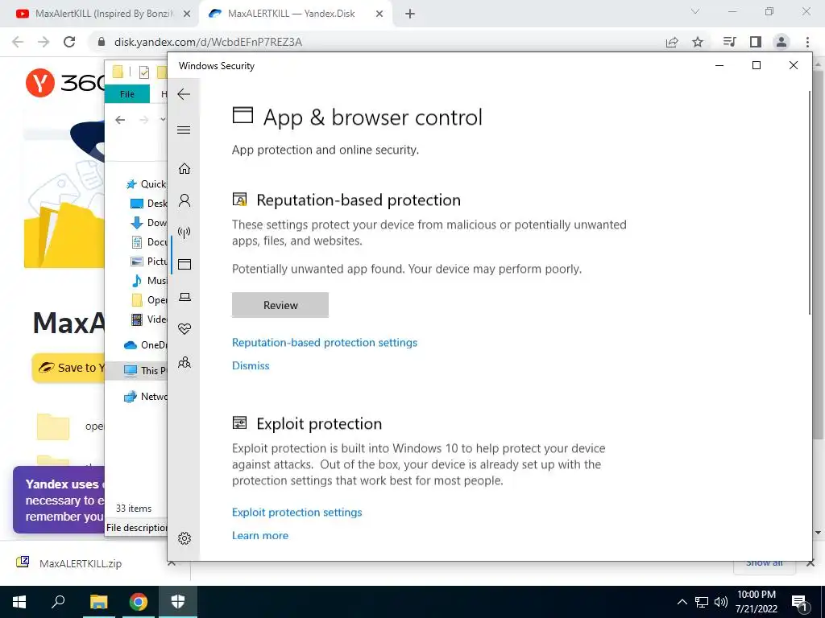Select Pictures in File Explorer navigation

pos(148,262)
